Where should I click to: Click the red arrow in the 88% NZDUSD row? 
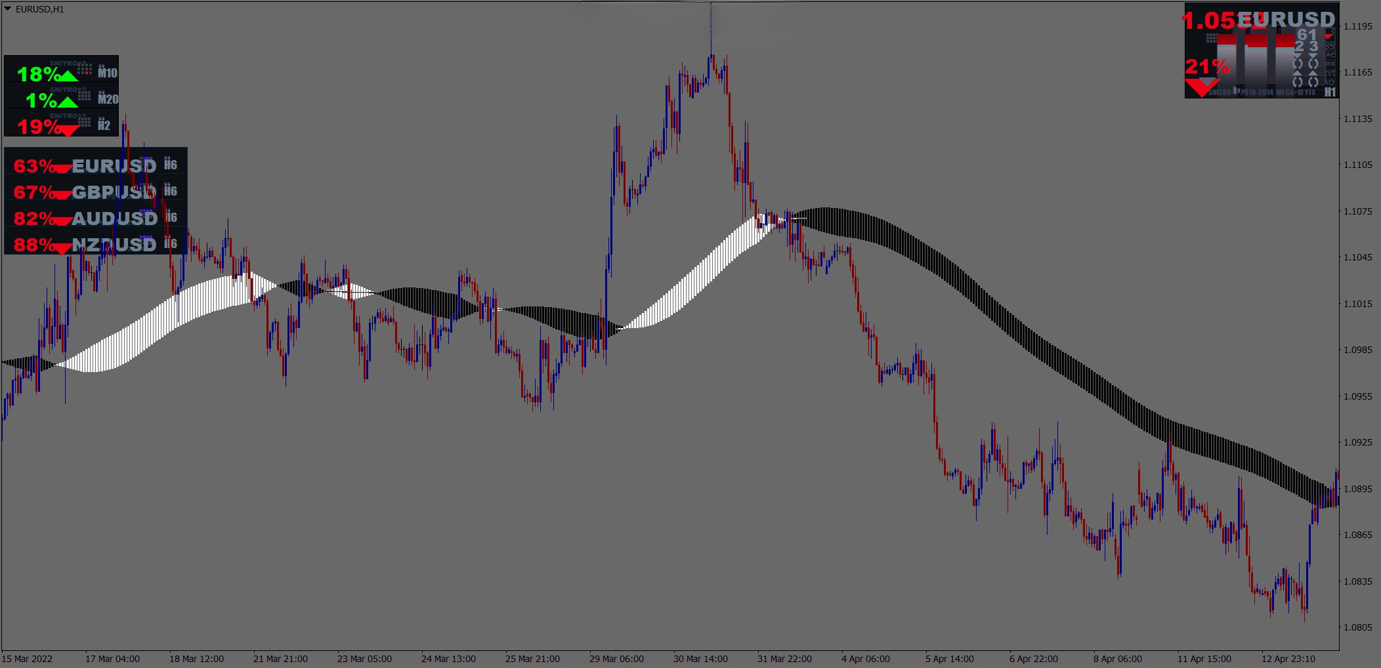coord(62,248)
